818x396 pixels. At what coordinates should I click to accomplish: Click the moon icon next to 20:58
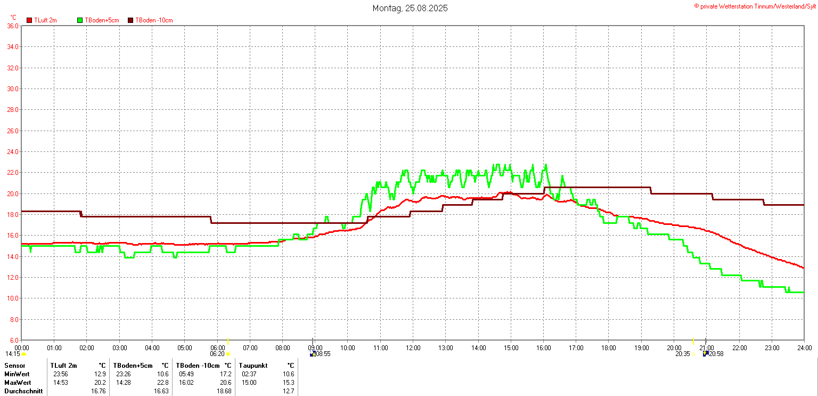pyautogui.click(x=706, y=354)
